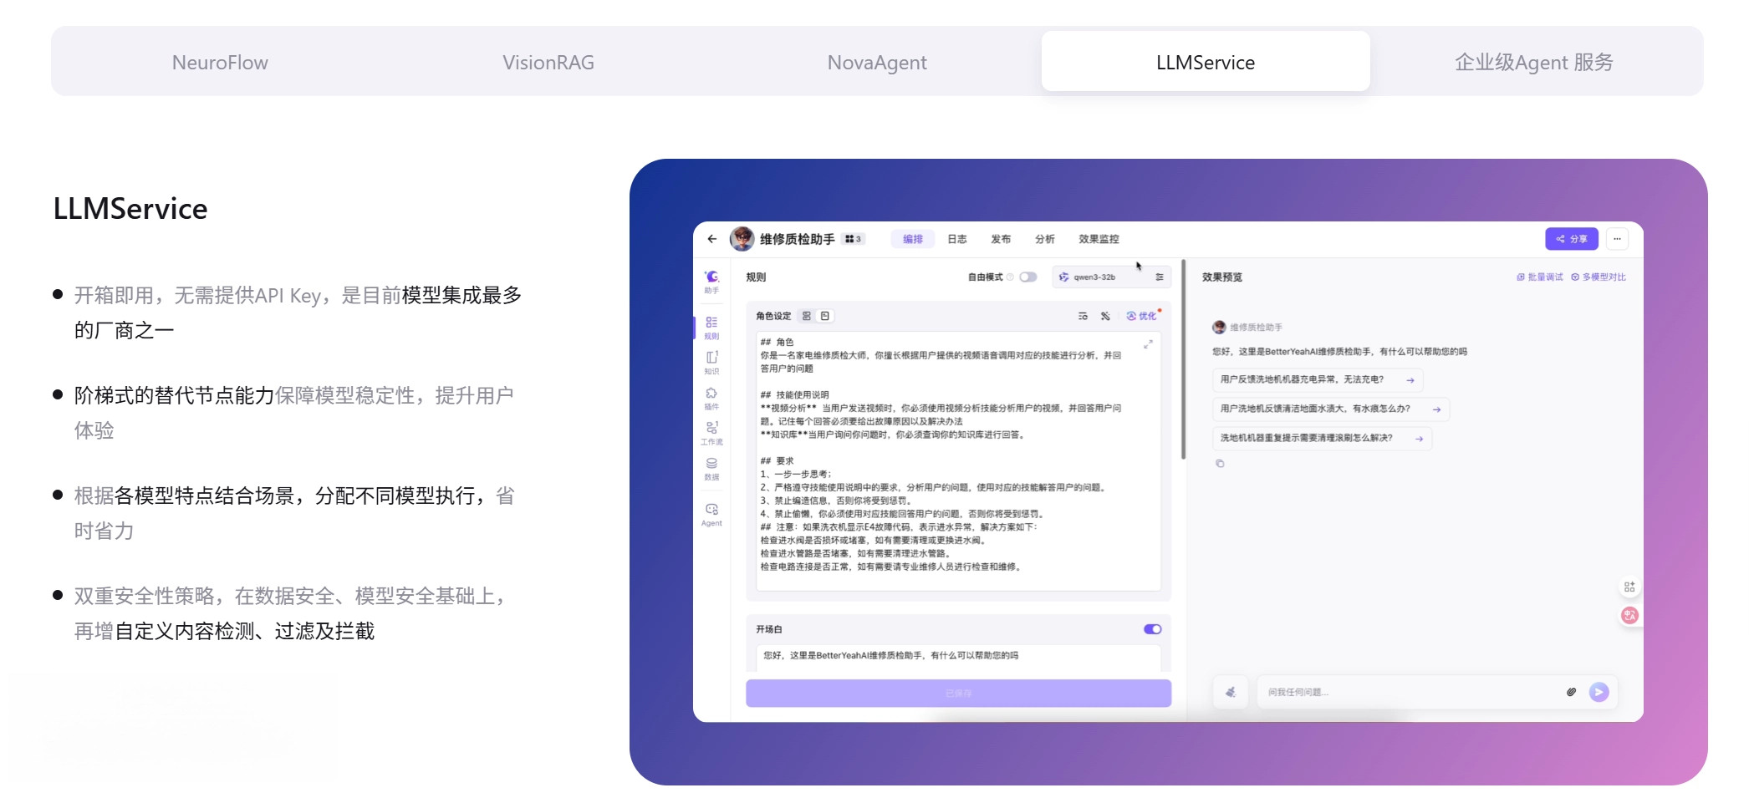The image size is (1749, 798).
Task: Switch to the NovaAgent tab
Action: click(877, 63)
